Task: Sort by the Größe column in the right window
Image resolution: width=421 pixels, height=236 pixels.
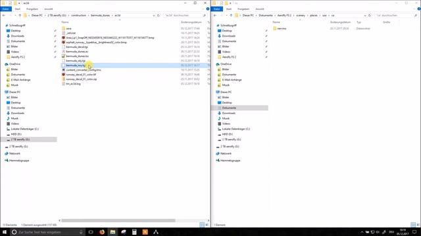Action: pos(386,22)
